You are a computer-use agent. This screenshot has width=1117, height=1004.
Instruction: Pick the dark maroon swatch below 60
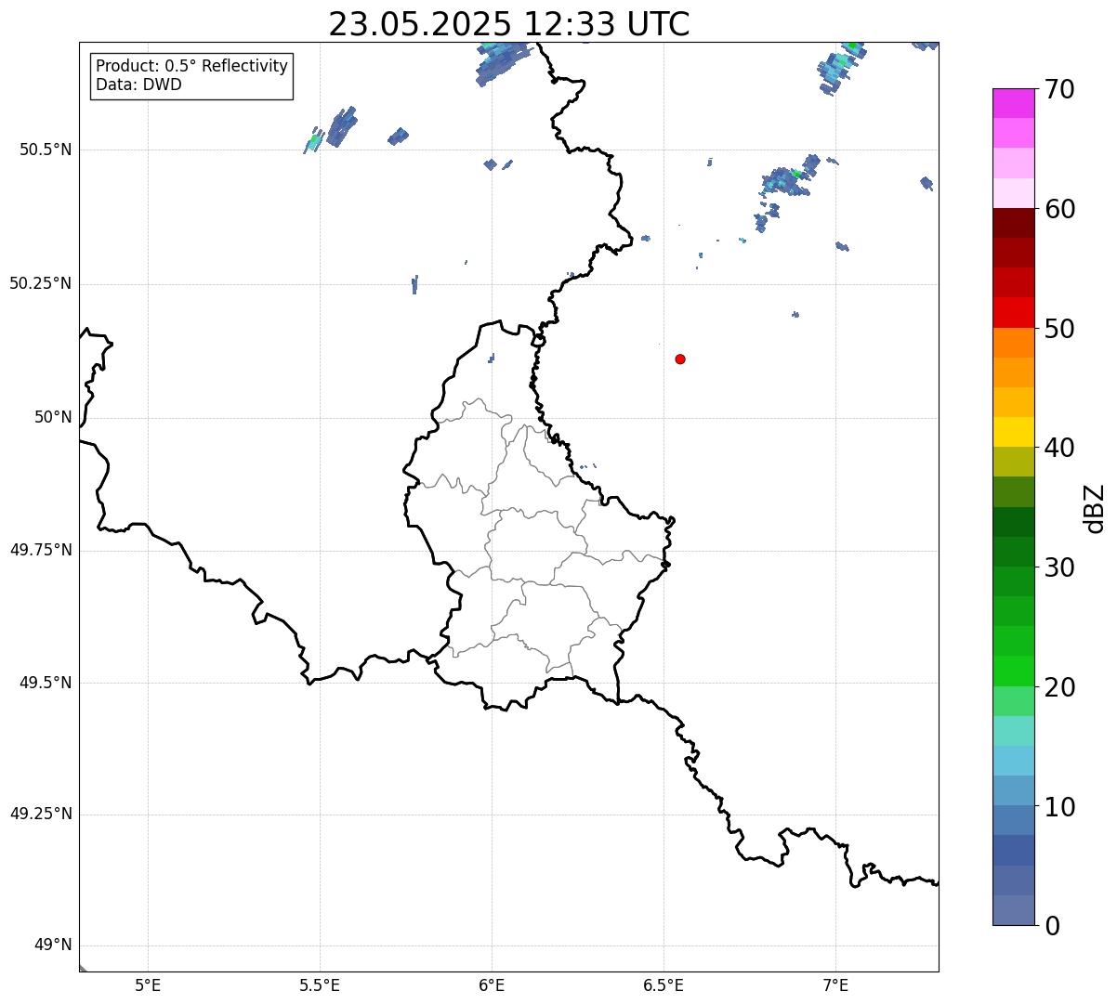1014,223
